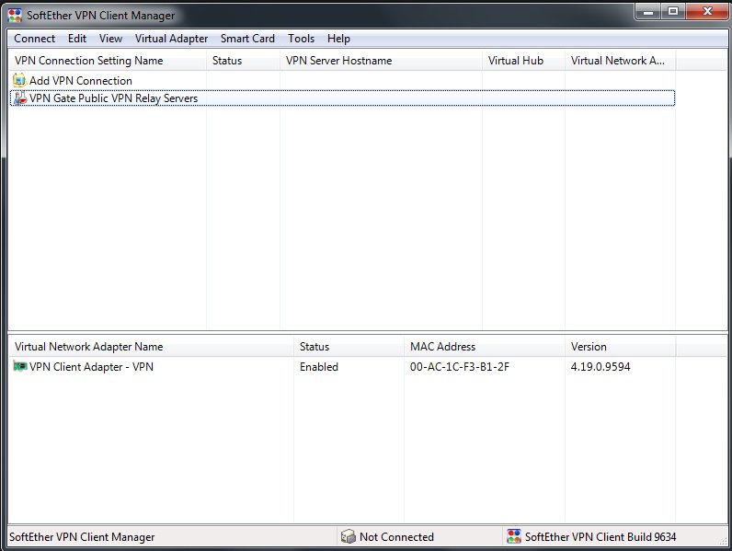The width and height of the screenshot is (732, 551).
Task: Click the VPN Client Adapter network card icon
Action: [19, 366]
